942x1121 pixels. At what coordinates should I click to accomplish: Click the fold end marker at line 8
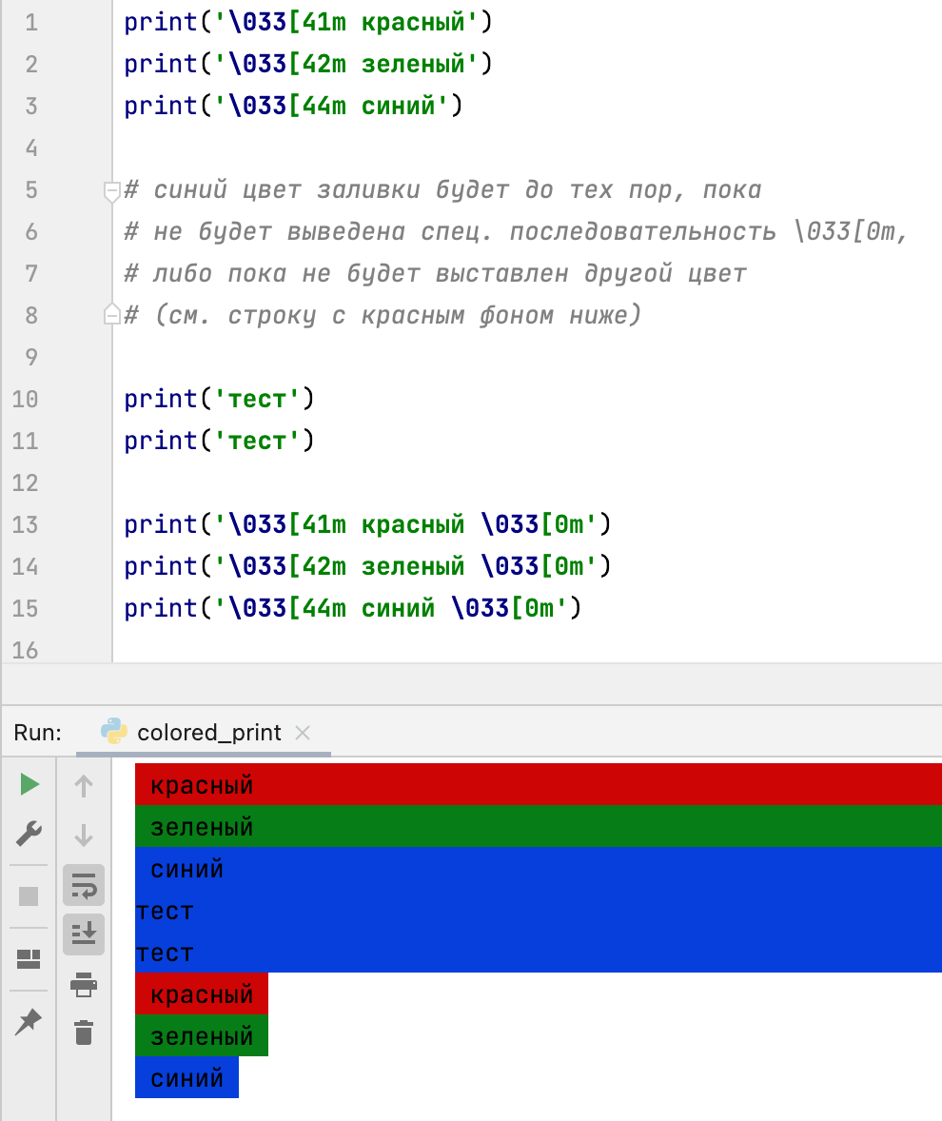click(111, 314)
